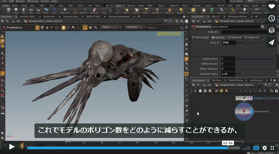Image resolution: width=279 pixels, height=154 pixels.
Task: Open the File menu
Action: (4, 1)
